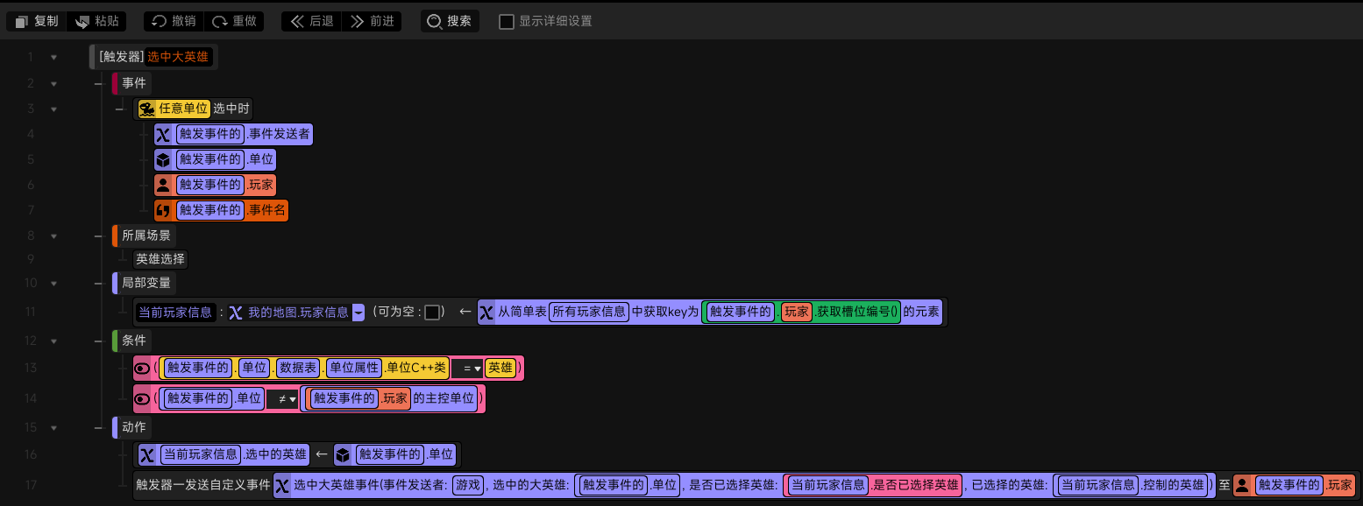Collapse the 局部变量 section arrow
This screenshot has width=1363, height=506.
(x=53, y=283)
